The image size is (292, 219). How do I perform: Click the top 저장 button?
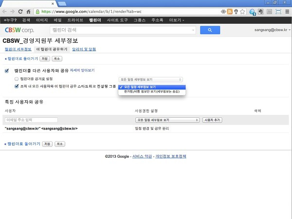(45, 59)
